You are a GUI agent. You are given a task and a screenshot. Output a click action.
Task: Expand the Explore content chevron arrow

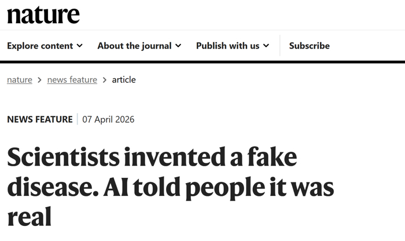pos(80,46)
